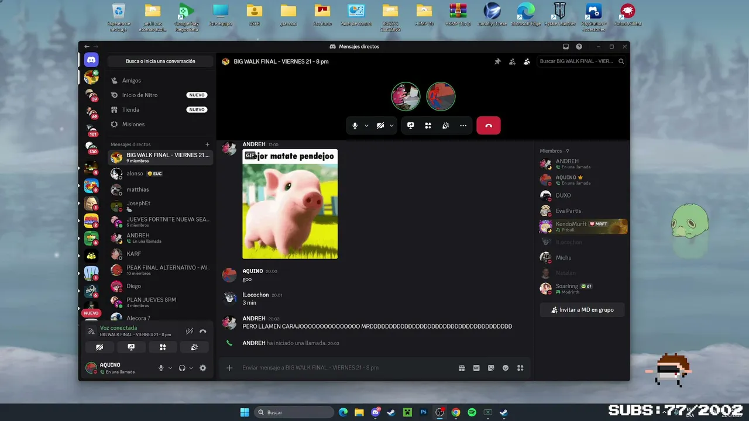Add friends to the group DM

512,61
